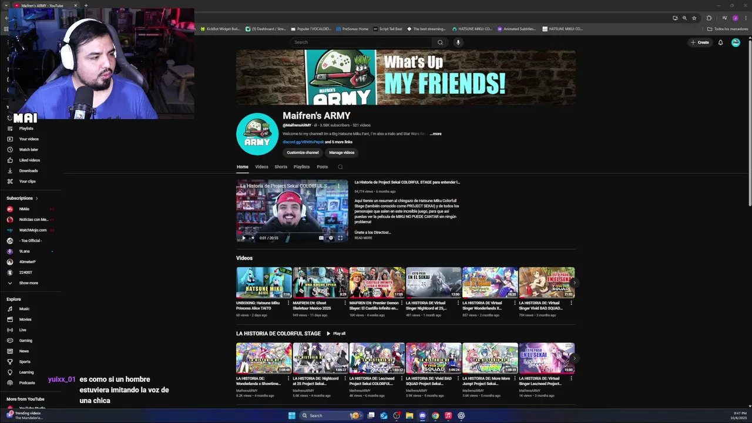The width and height of the screenshot is (752, 423).
Task: Play all in La Historia de Colorful Stage
Action: coord(336,334)
